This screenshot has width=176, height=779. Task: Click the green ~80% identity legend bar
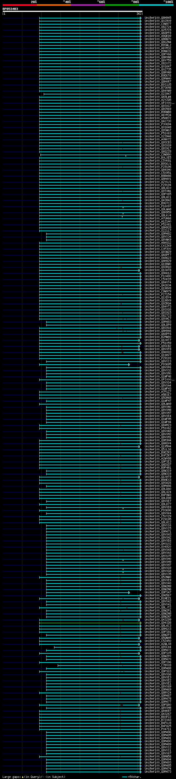coord(122,5)
